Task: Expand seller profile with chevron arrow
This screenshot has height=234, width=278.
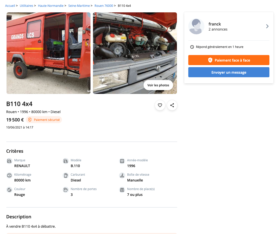Action: pyautogui.click(x=267, y=26)
